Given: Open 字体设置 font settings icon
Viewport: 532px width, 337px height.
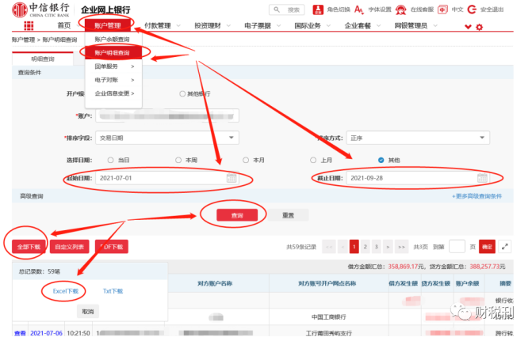Looking at the screenshot, I should click(x=359, y=9).
